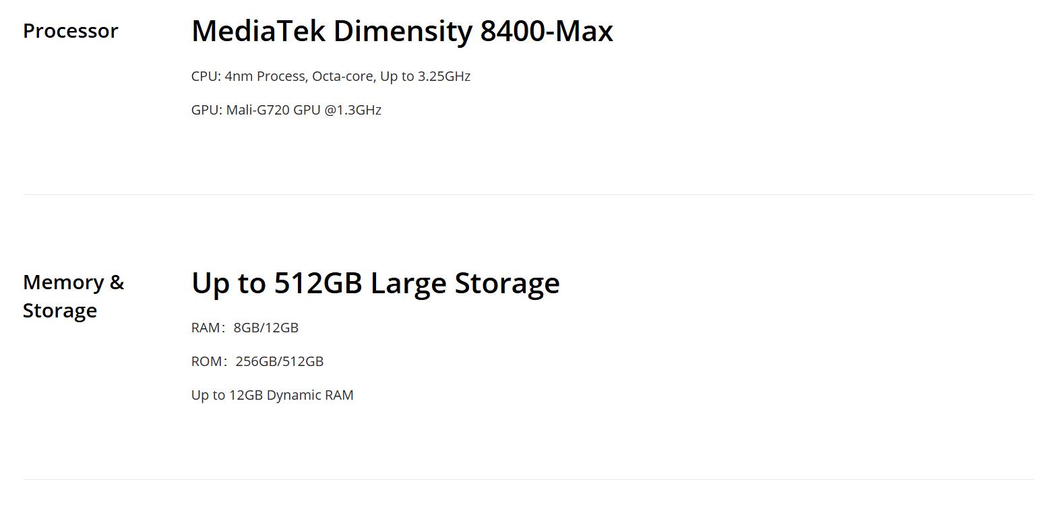This screenshot has width=1052, height=515.
Task: Click the divider line below Processor section
Action: tap(528, 195)
